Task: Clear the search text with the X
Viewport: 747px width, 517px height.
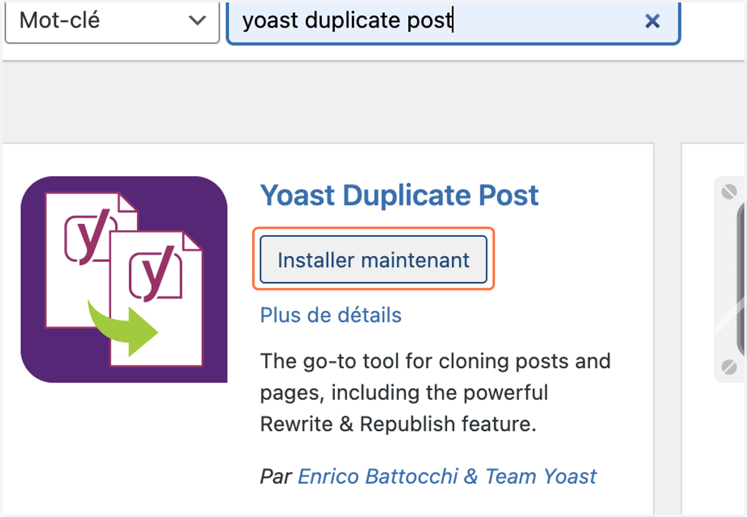Action: pyautogui.click(x=652, y=22)
